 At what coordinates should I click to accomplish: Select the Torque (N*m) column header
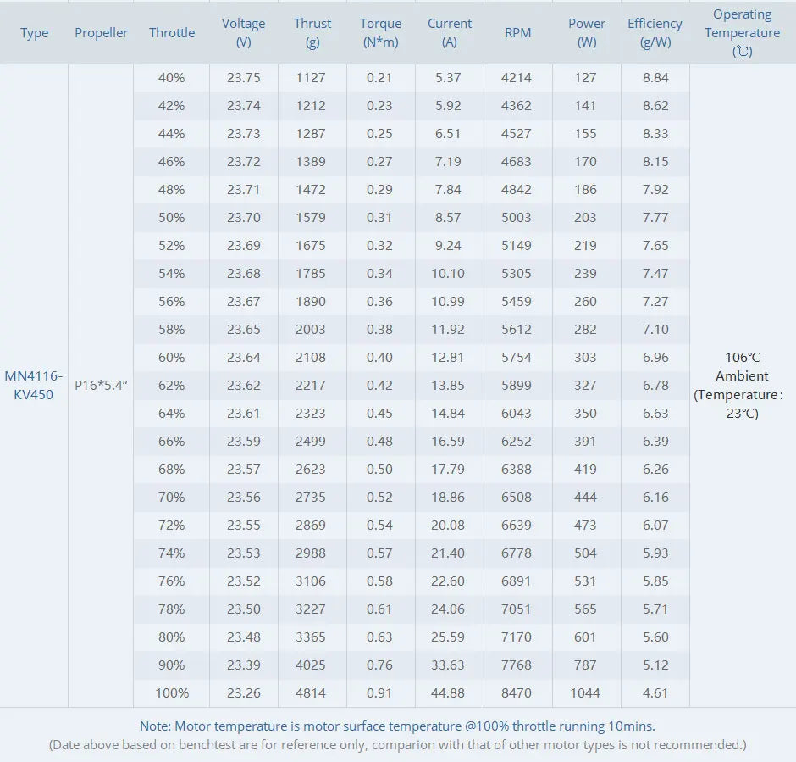click(380, 33)
